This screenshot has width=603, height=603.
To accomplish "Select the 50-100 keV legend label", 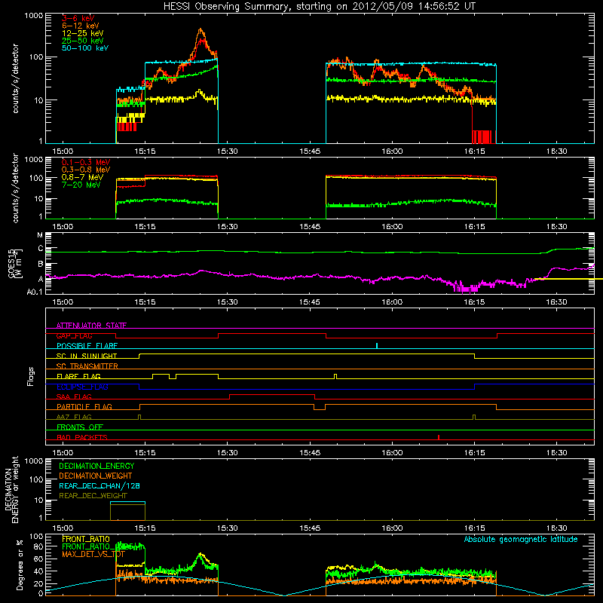I will tap(85, 48).
